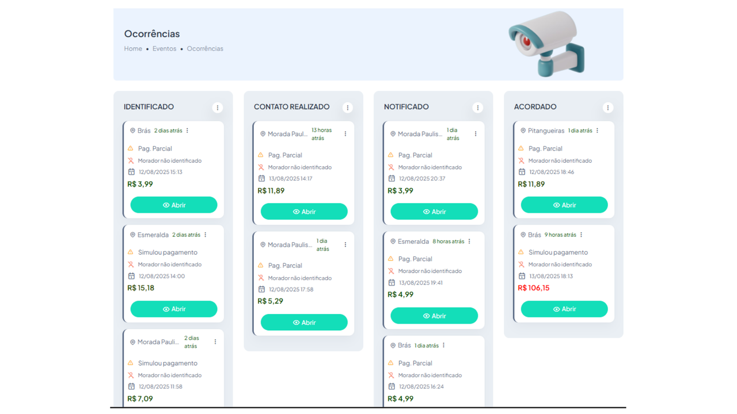Open the IDENTIFICADO column options menu
This screenshot has width=737, height=414.
(217, 108)
